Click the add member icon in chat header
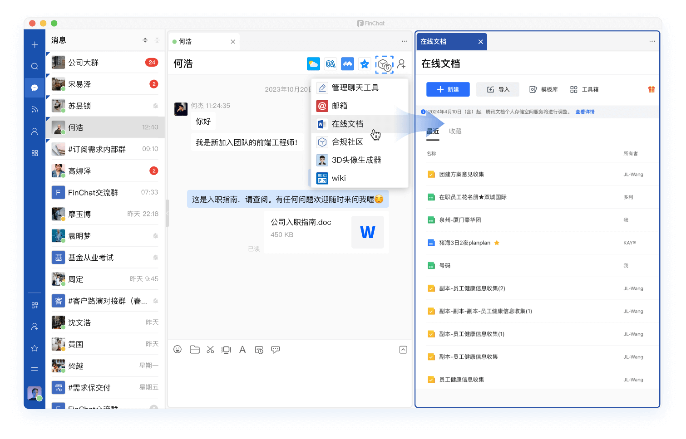686x439 pixels. 401,64
